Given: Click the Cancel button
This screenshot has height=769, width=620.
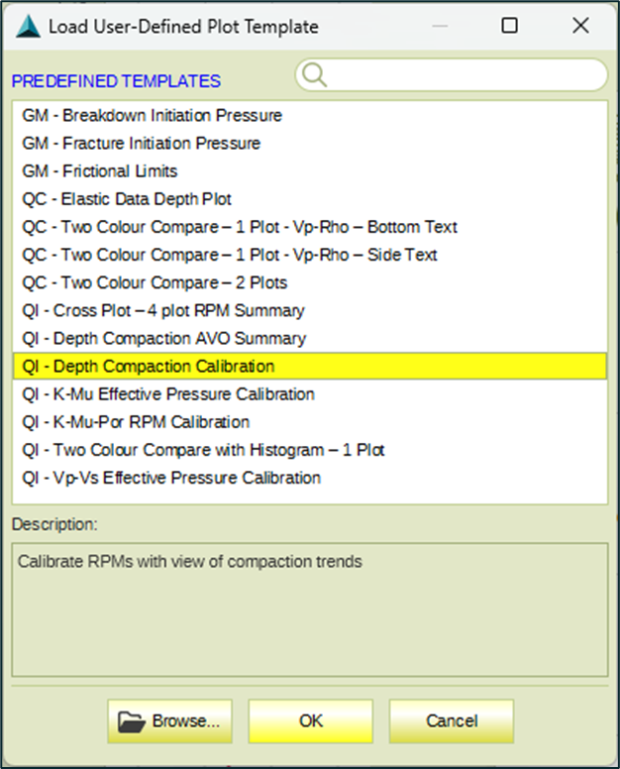Looking at the screenshot, I should click(x=452, y=721).
